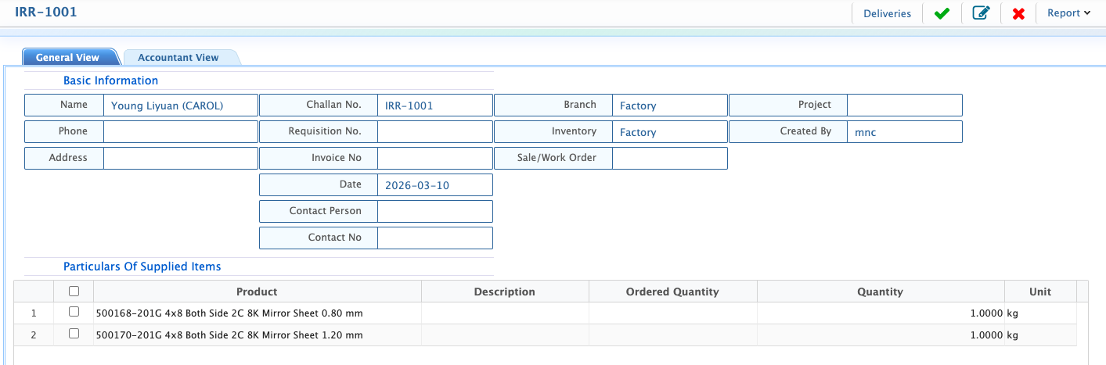Open the Deliveries link
Screen dimensions: 1106x365
[887, 13]
